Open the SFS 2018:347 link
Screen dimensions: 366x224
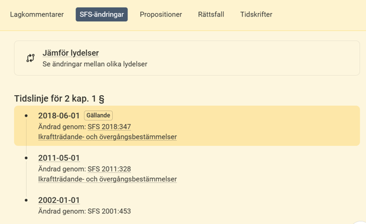coord(109,126)
